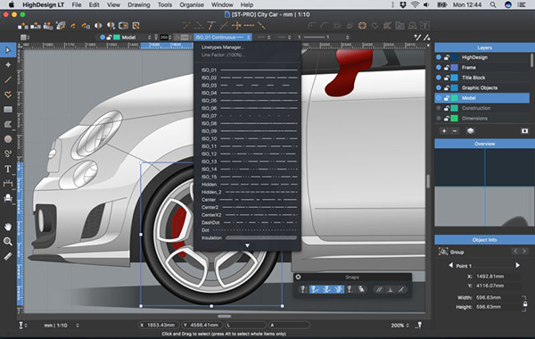Open the current layer Model dropdown
Viewport: 535px width, 339px height.
[136, 37]
